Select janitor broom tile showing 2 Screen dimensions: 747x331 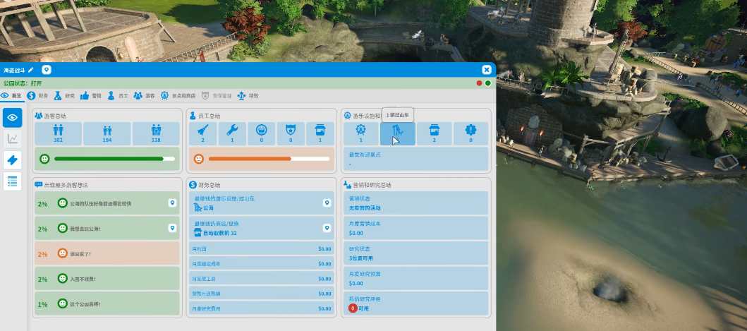[203, 133]
